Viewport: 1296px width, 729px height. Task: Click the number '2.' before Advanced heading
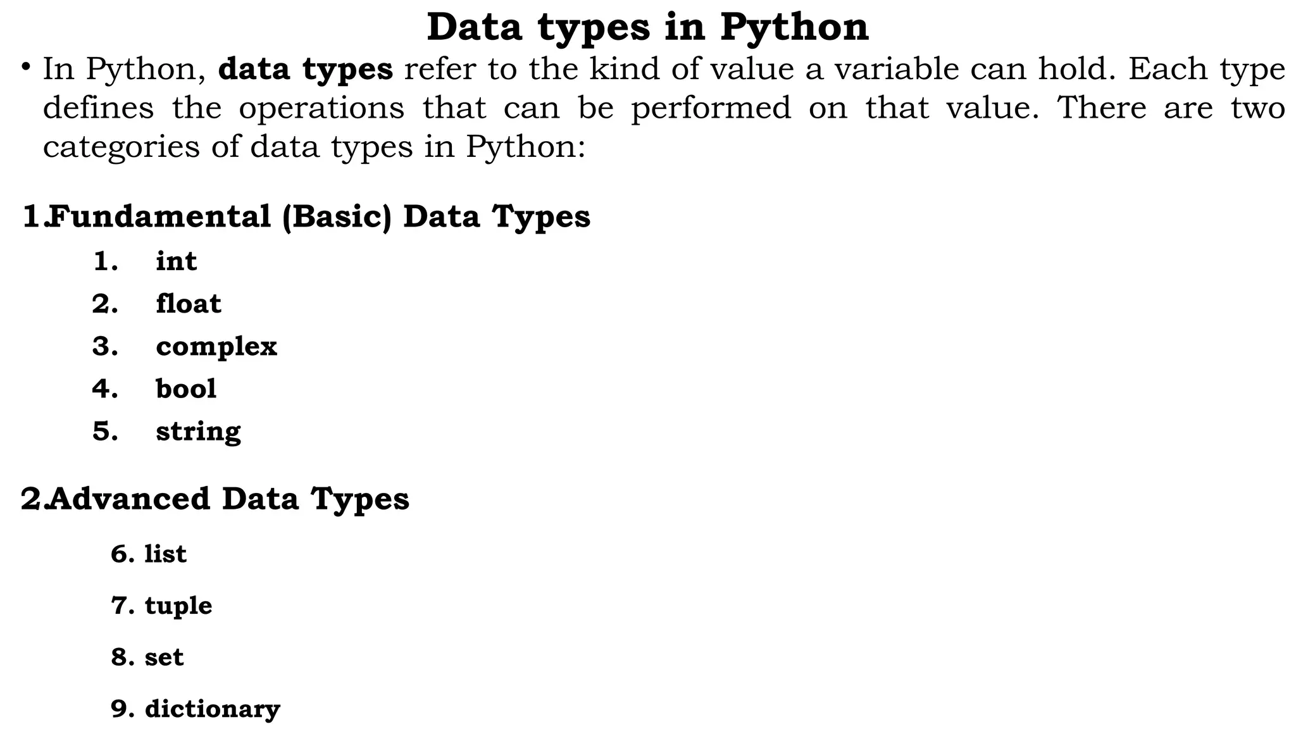point(32,498)
